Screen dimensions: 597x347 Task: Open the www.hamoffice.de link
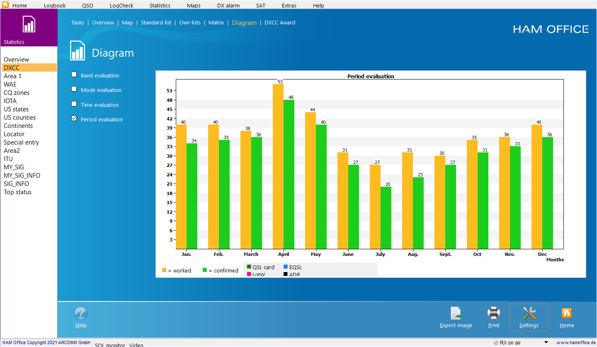575,343
